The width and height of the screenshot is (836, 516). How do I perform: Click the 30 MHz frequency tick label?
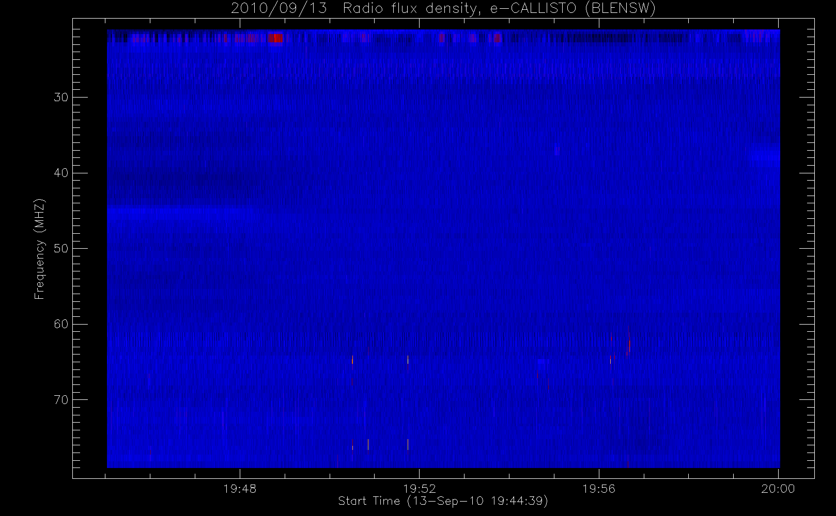(61, 97)
